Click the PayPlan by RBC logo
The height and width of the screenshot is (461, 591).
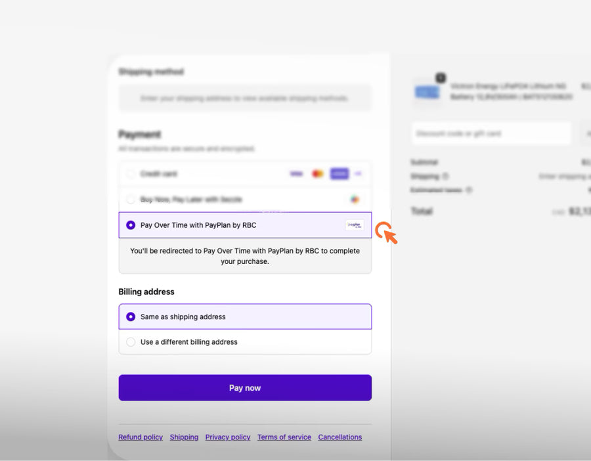[355, 225]
